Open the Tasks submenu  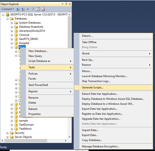tap(47, 67)
